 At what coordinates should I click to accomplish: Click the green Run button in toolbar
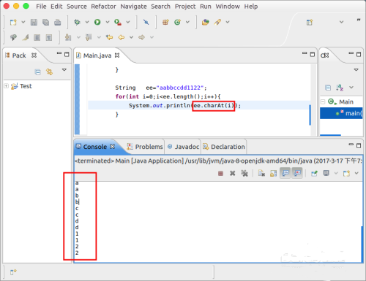tap(97, 22)
